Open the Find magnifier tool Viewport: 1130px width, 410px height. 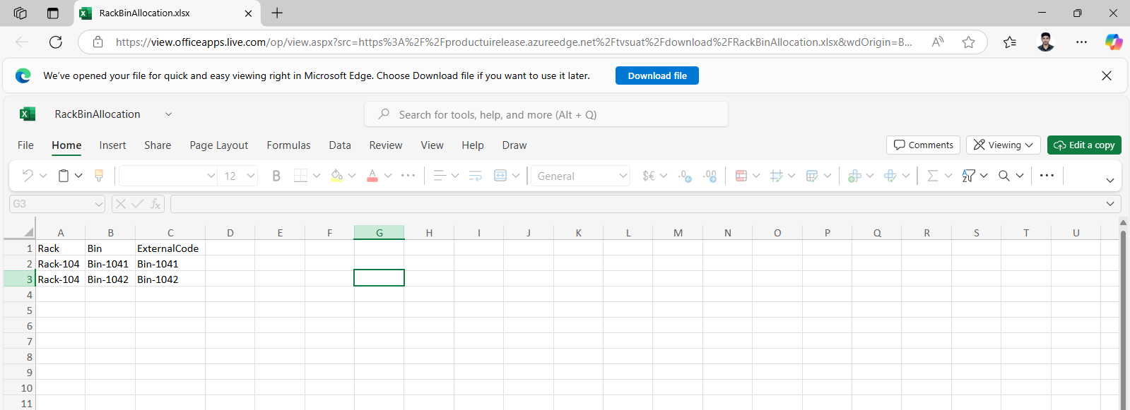tap(1004, 176)
